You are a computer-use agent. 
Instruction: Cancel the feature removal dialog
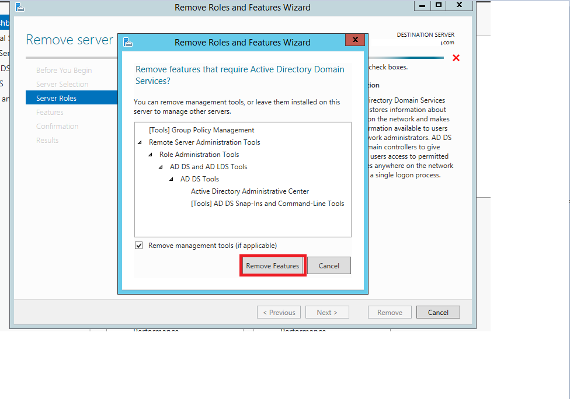tap(329, 265)
